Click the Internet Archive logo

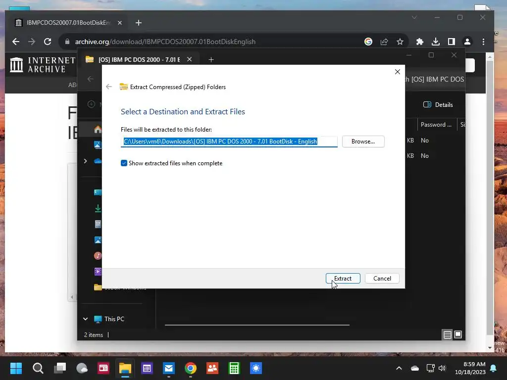pos(43,65)
